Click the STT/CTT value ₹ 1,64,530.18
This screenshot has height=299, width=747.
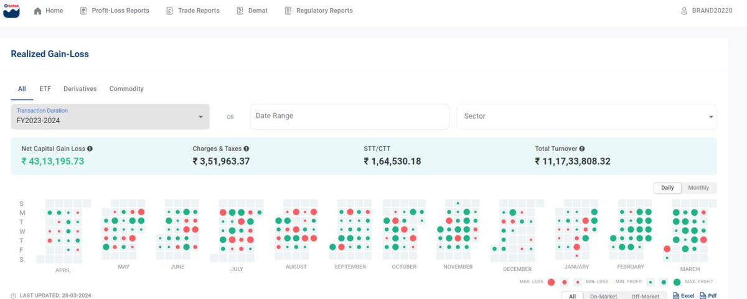tap(392, 162)
